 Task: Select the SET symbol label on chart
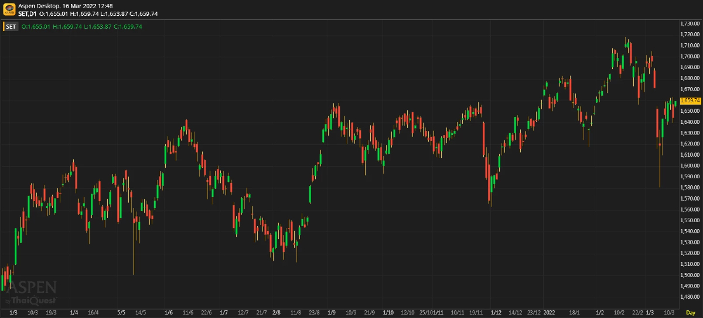(x=11, y=26)
